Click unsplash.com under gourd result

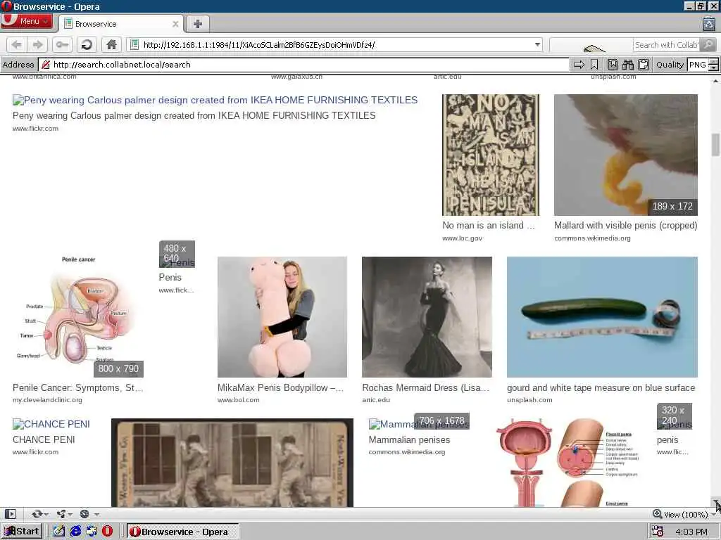529,400
